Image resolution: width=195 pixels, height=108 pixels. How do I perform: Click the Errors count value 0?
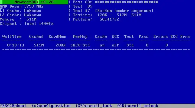pyautogui.click(x=167, y=45)
